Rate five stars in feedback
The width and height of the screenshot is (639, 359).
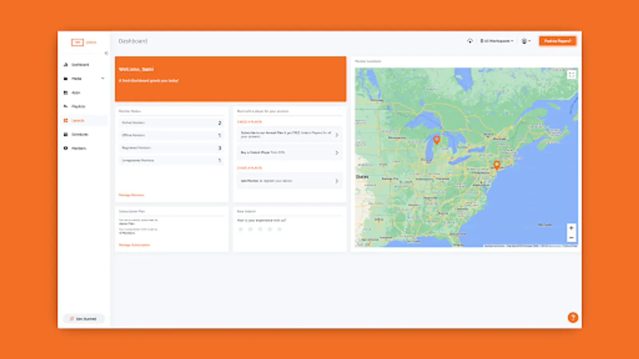(280, 229)
